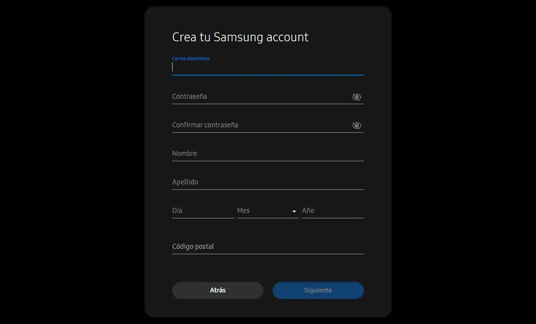536x324 pixels.
Task: Show password with Contraseña eye icon
Action: (x=356, y=97)
